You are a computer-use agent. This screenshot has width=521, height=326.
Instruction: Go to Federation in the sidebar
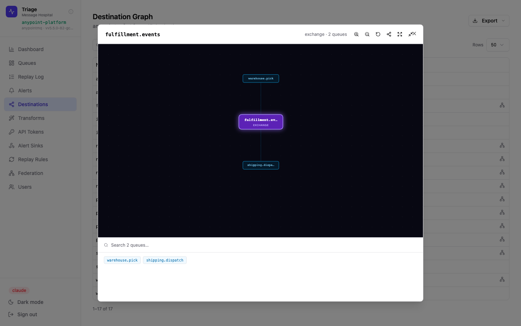click(x=41, y=173)
